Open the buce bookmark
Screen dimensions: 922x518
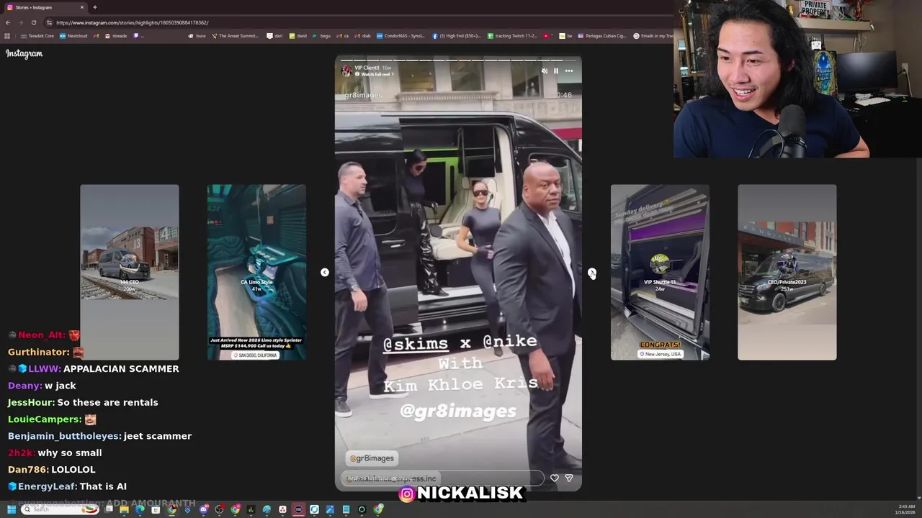click(197, 36)
